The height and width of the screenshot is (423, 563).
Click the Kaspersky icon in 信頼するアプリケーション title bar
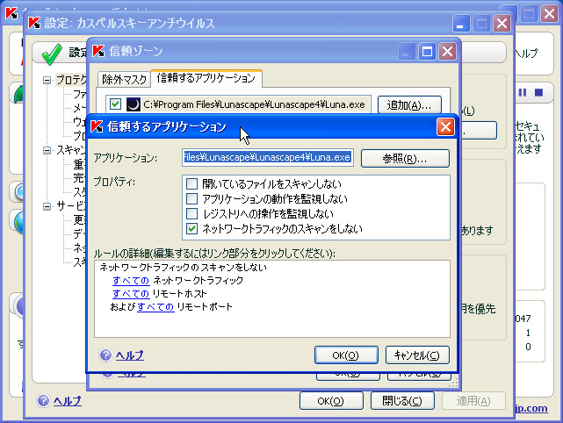coord(97,128)
